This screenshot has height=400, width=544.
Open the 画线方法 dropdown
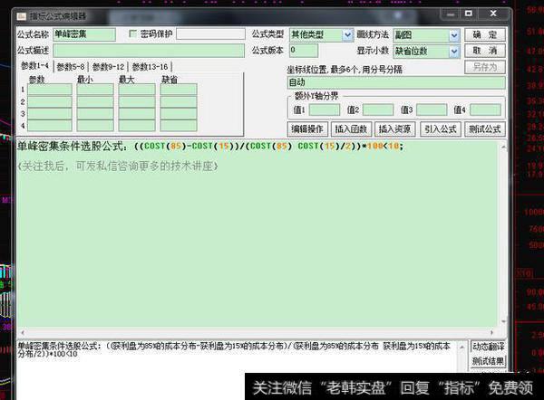point(454,35)
